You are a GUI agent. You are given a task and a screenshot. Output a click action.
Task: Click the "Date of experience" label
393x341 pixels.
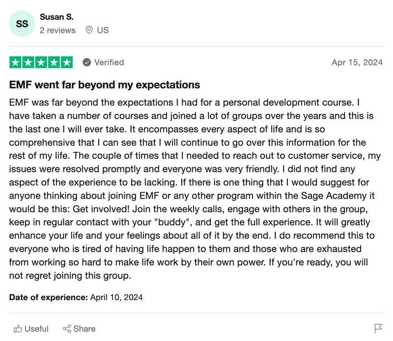pyautogui.click(x=48, y=297)
